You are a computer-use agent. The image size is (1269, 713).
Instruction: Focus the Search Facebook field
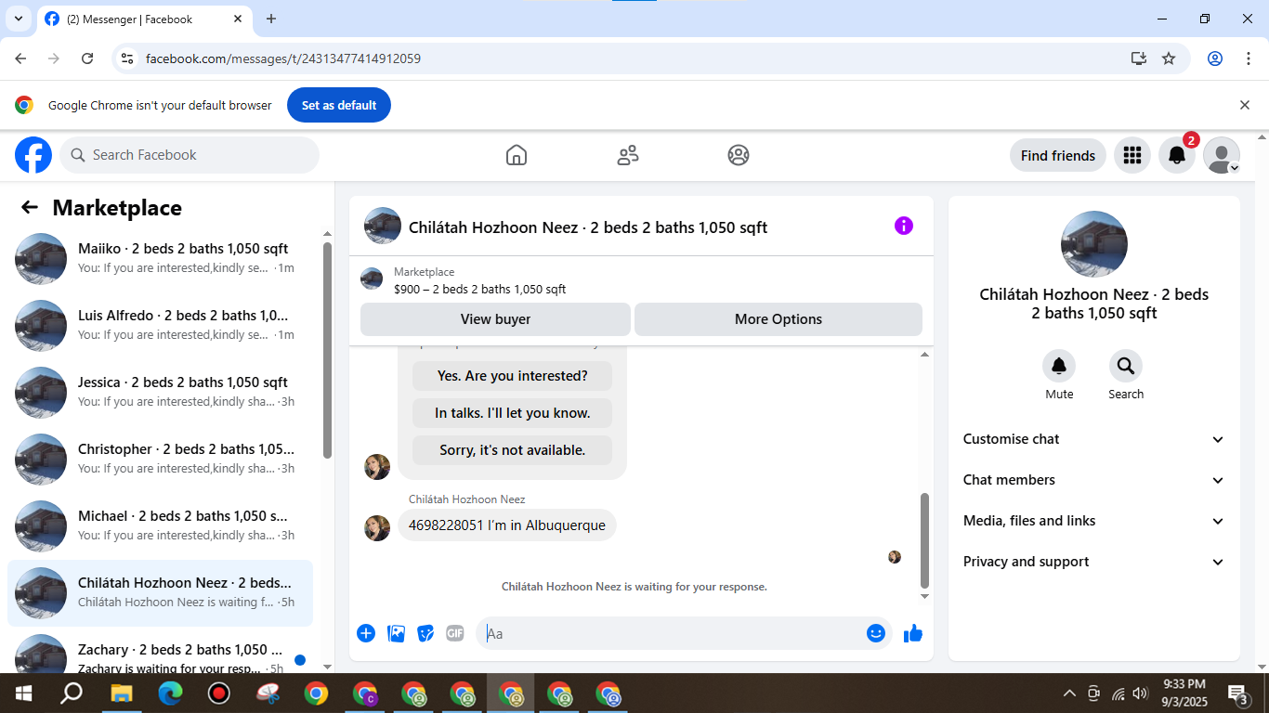pos(190,155)
